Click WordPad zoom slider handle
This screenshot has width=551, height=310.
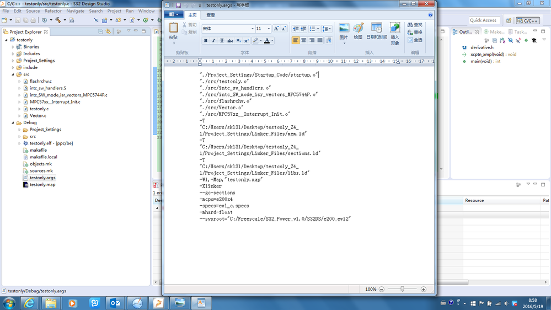click(402, 289)
